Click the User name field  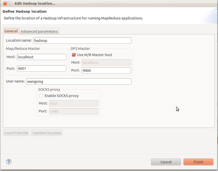[79, 81]
